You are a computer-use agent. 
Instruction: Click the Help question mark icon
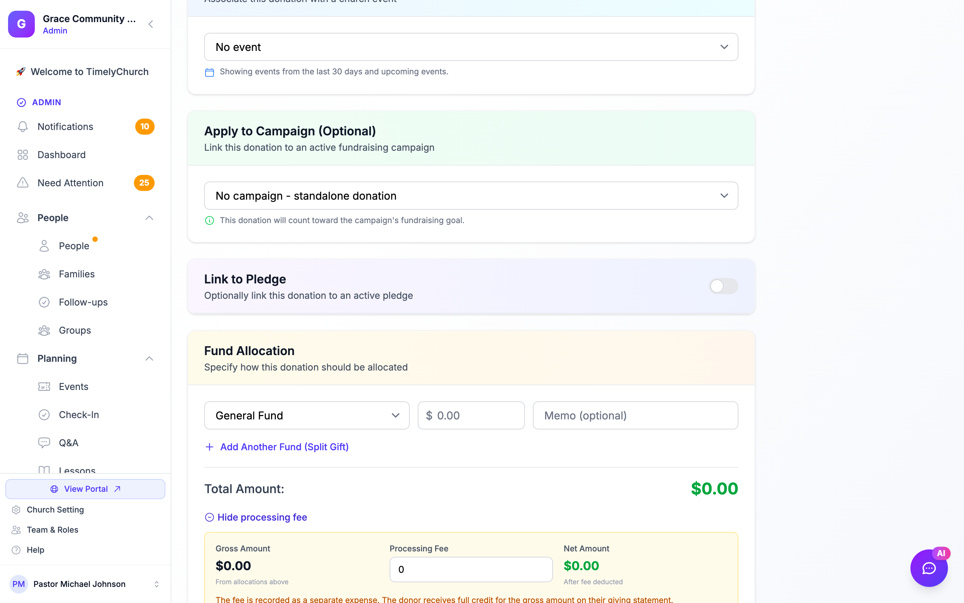16,550
